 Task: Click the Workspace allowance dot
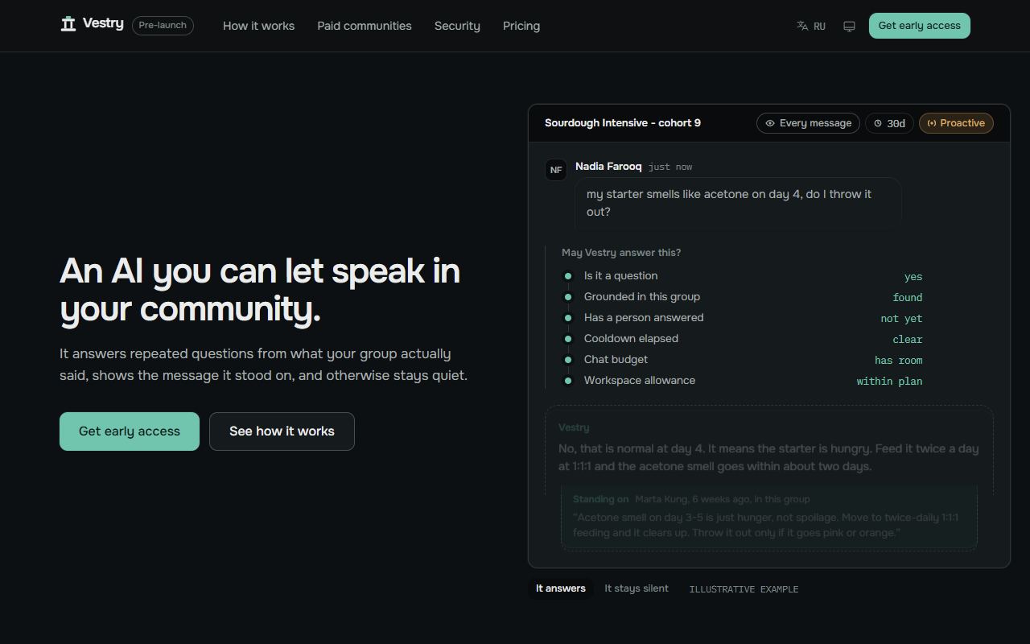tap(567, 381)
